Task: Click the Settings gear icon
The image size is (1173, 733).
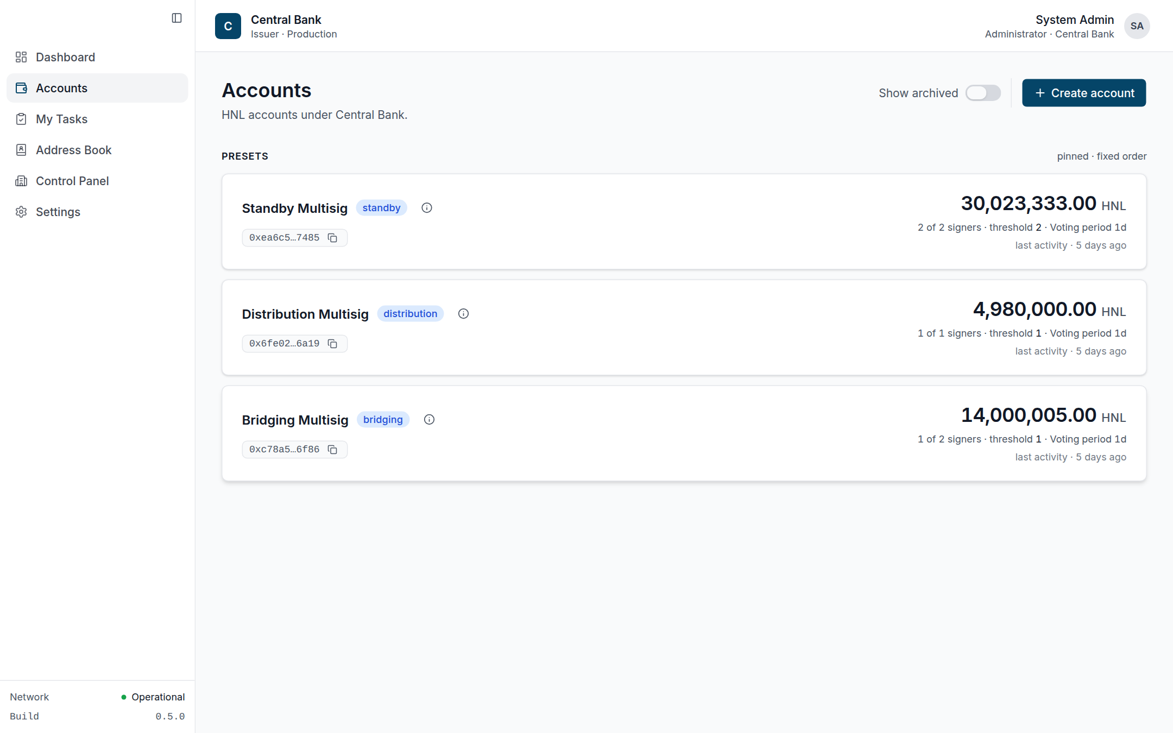Action: (21, 212)
